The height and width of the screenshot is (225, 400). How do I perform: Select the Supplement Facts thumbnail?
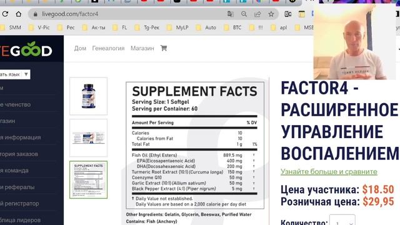[89, 179]
